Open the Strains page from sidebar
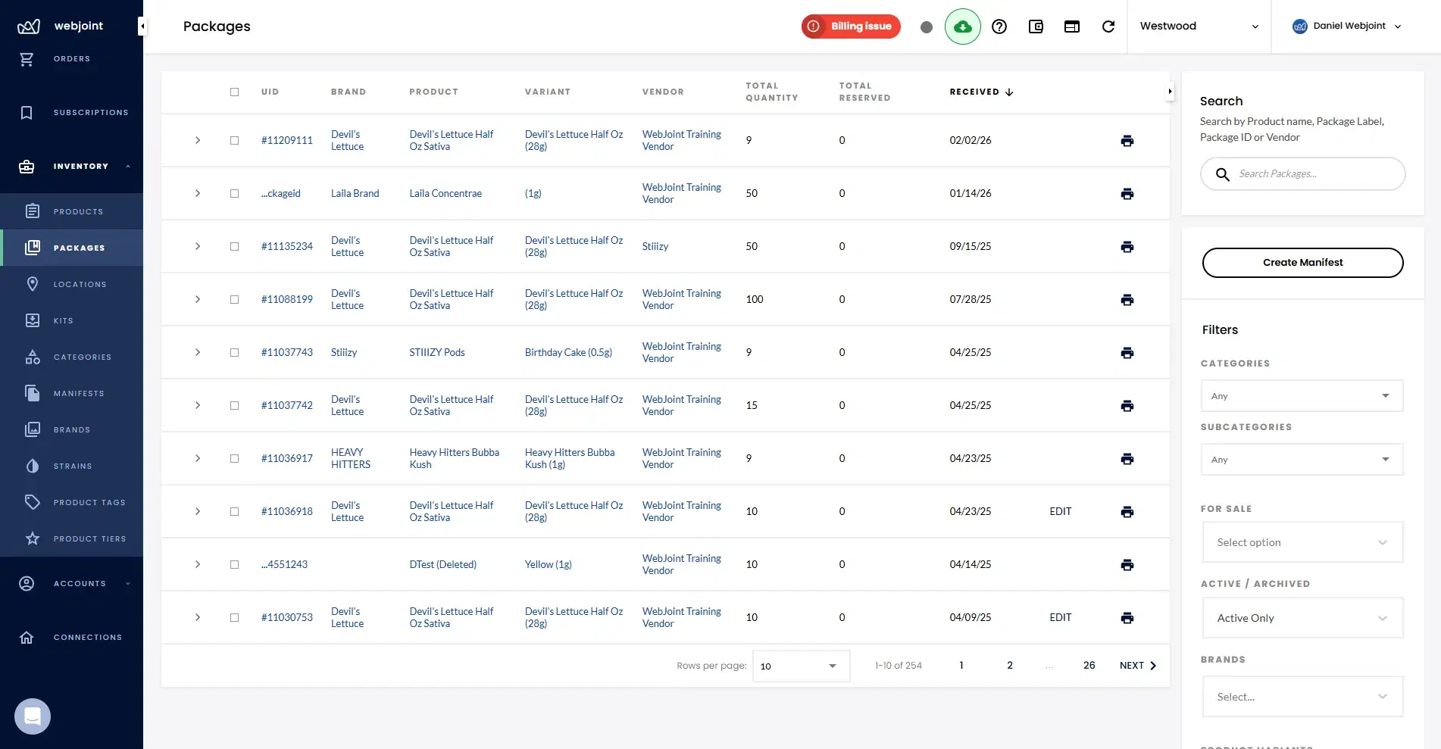Screen dimensions: 1441x749 [x=72, y=466]
